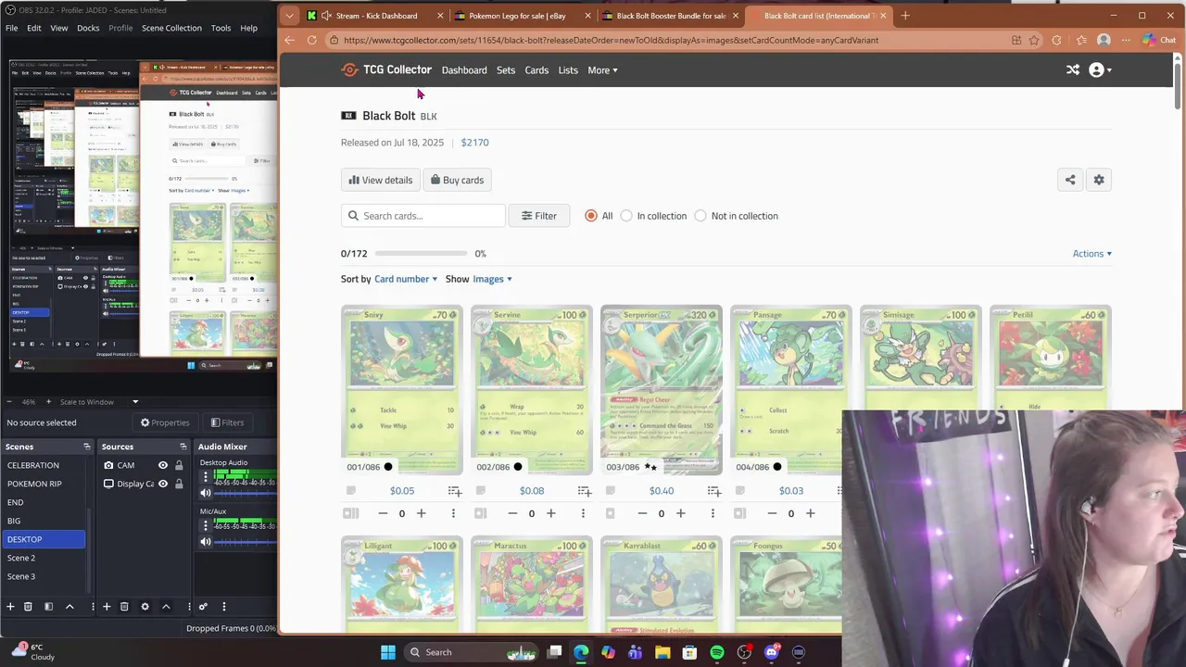The image size is (1186, 667).
Task: Open the Sets nav item
Action: (506, 69)
